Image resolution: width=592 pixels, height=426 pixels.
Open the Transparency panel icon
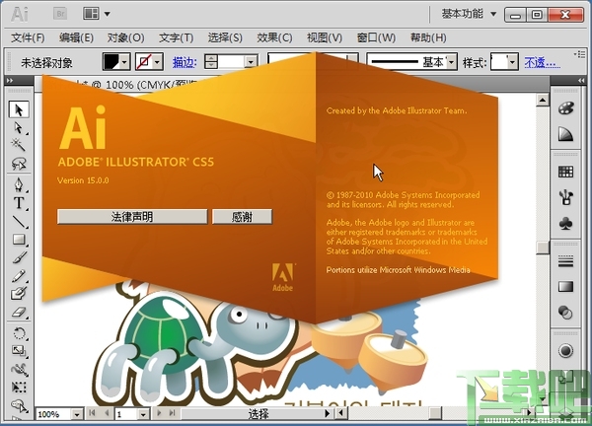(x=565, y=313)
